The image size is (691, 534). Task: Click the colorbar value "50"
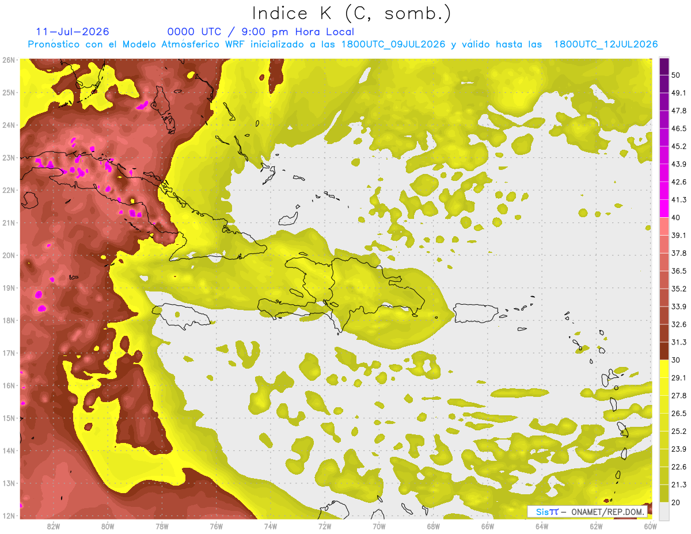click(676, 75)
